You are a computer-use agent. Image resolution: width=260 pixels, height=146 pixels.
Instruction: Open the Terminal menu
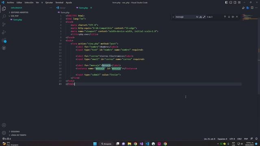point(59,2)
